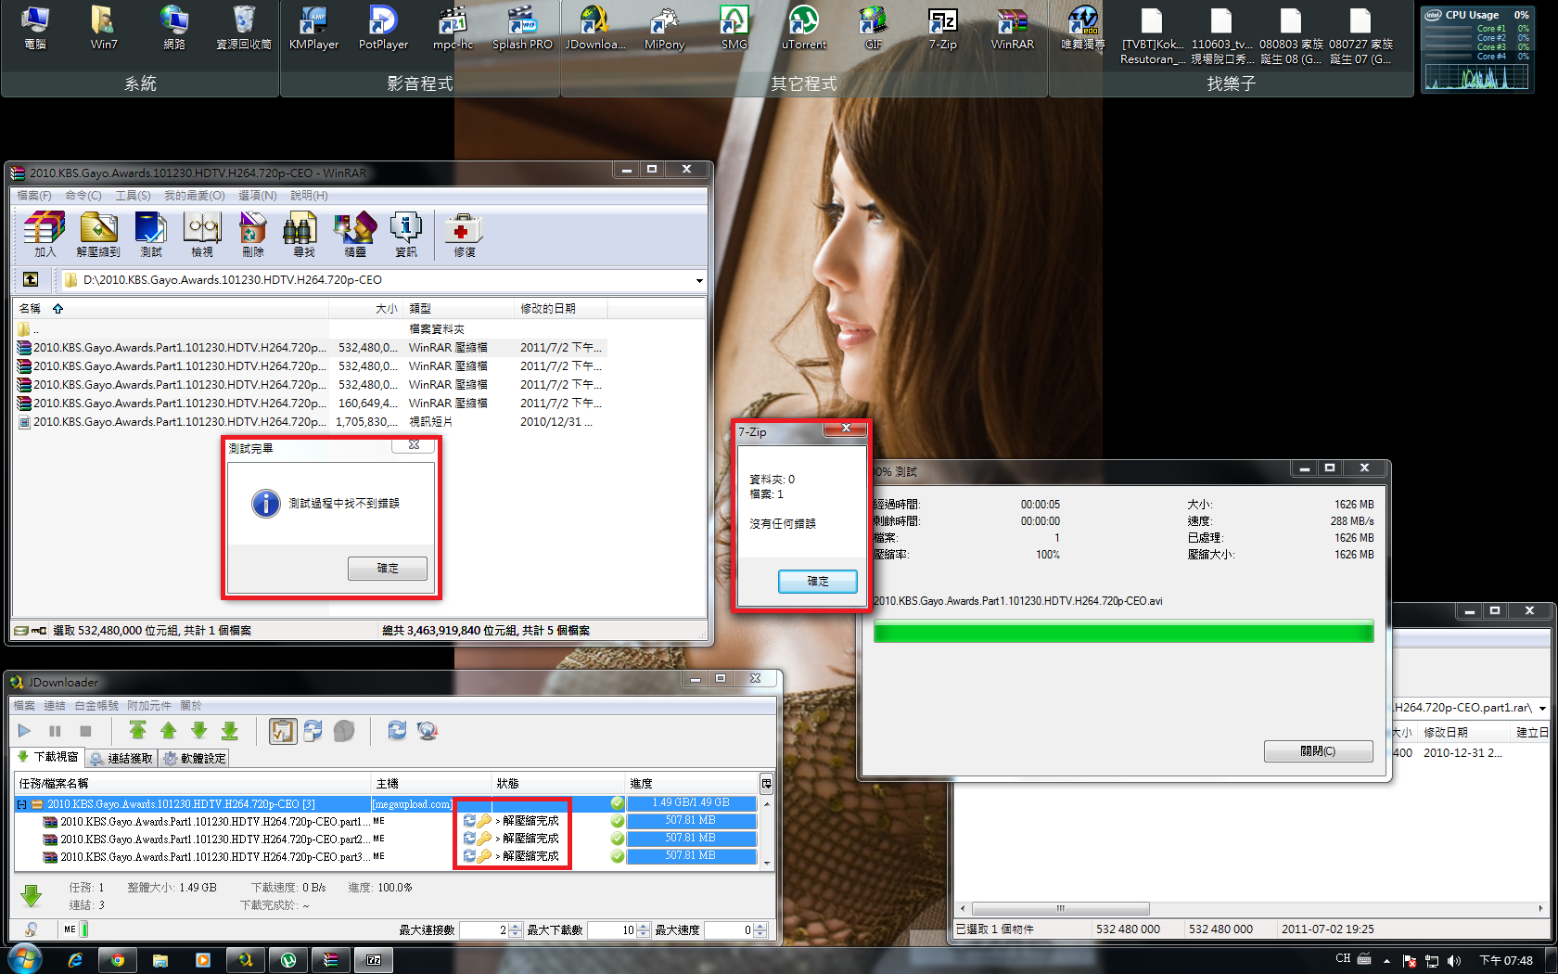This screenshot has height=974, width=1558.
Task: Open 7-Zip desktop shortcut
Action: point(942,28)
